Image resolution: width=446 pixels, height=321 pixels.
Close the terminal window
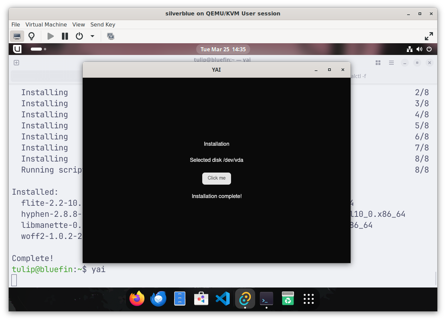coord(430,63)
